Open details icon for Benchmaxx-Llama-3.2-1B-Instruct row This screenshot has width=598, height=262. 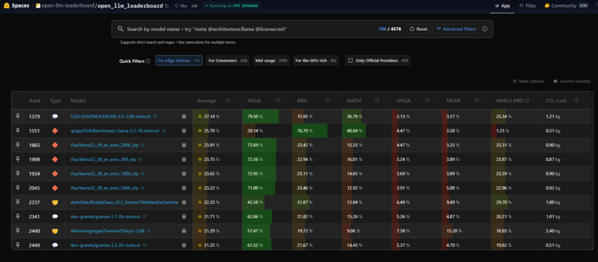[x=184, y=131]
